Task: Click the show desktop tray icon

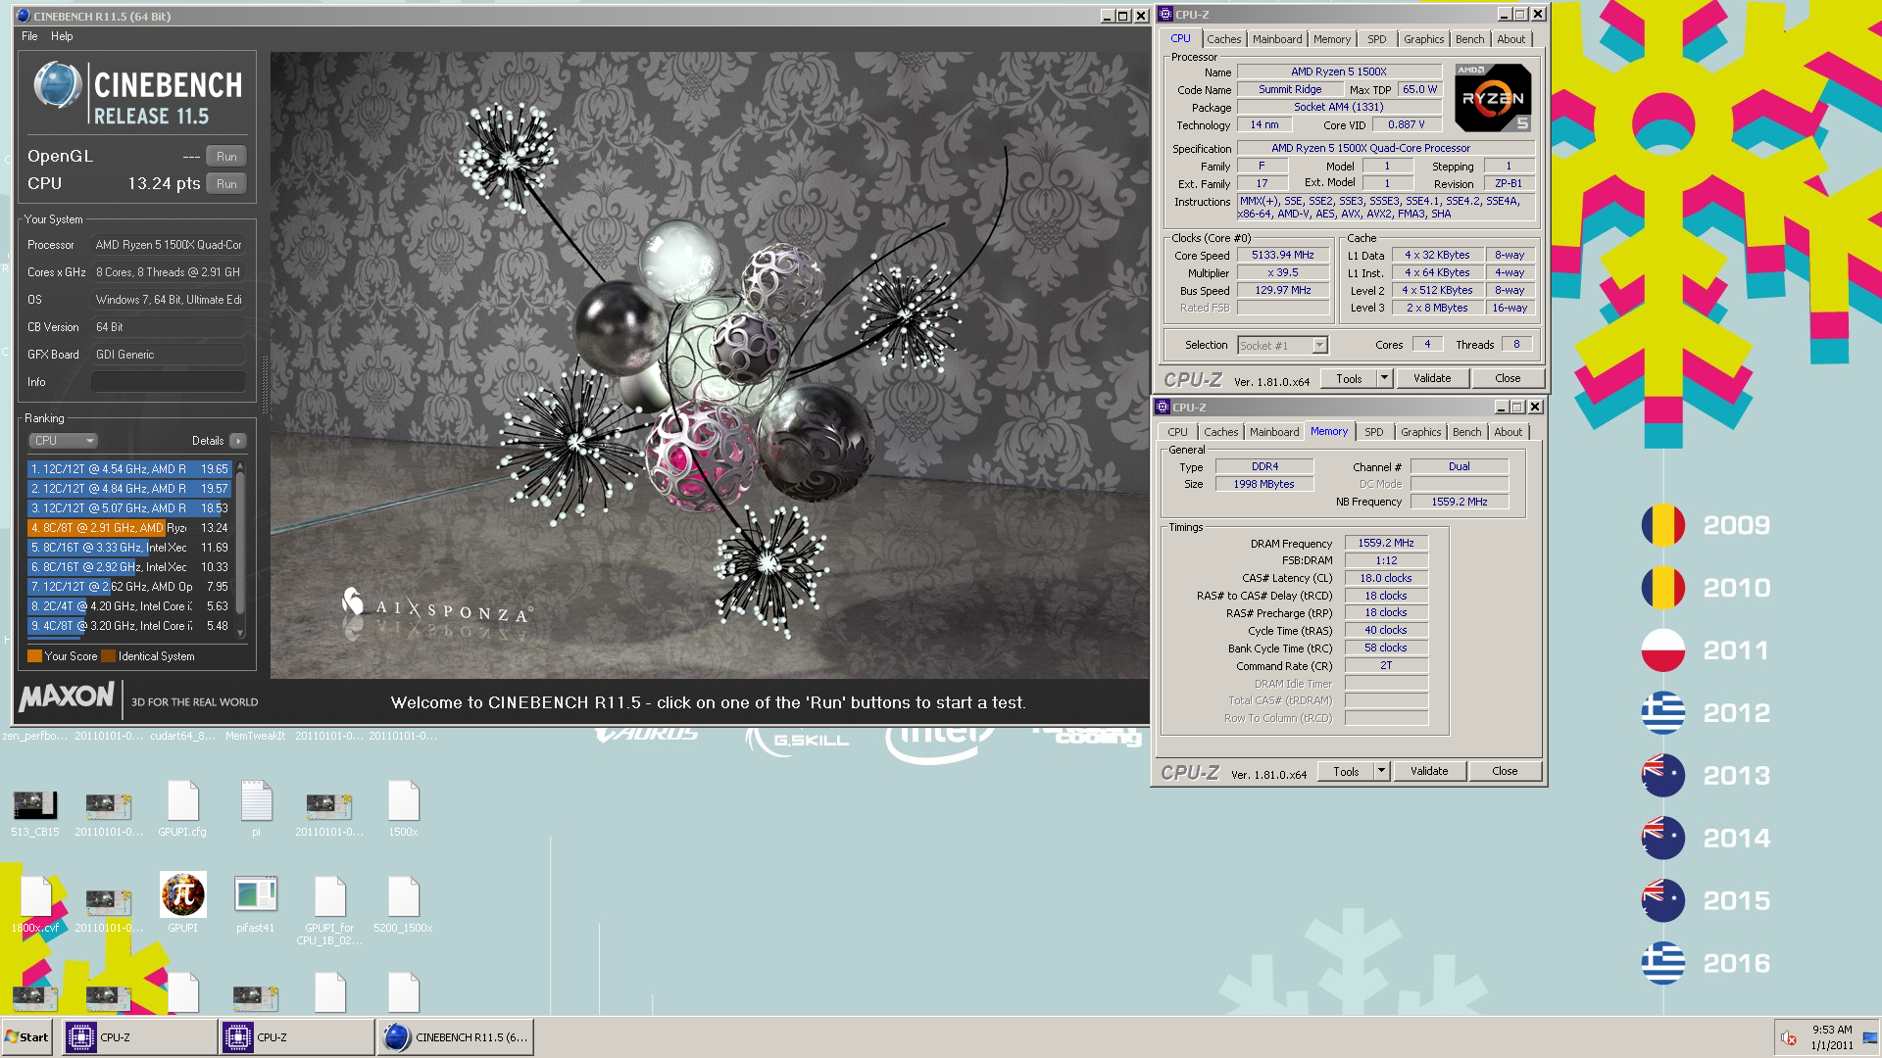Action: tap(1870, 1037)
